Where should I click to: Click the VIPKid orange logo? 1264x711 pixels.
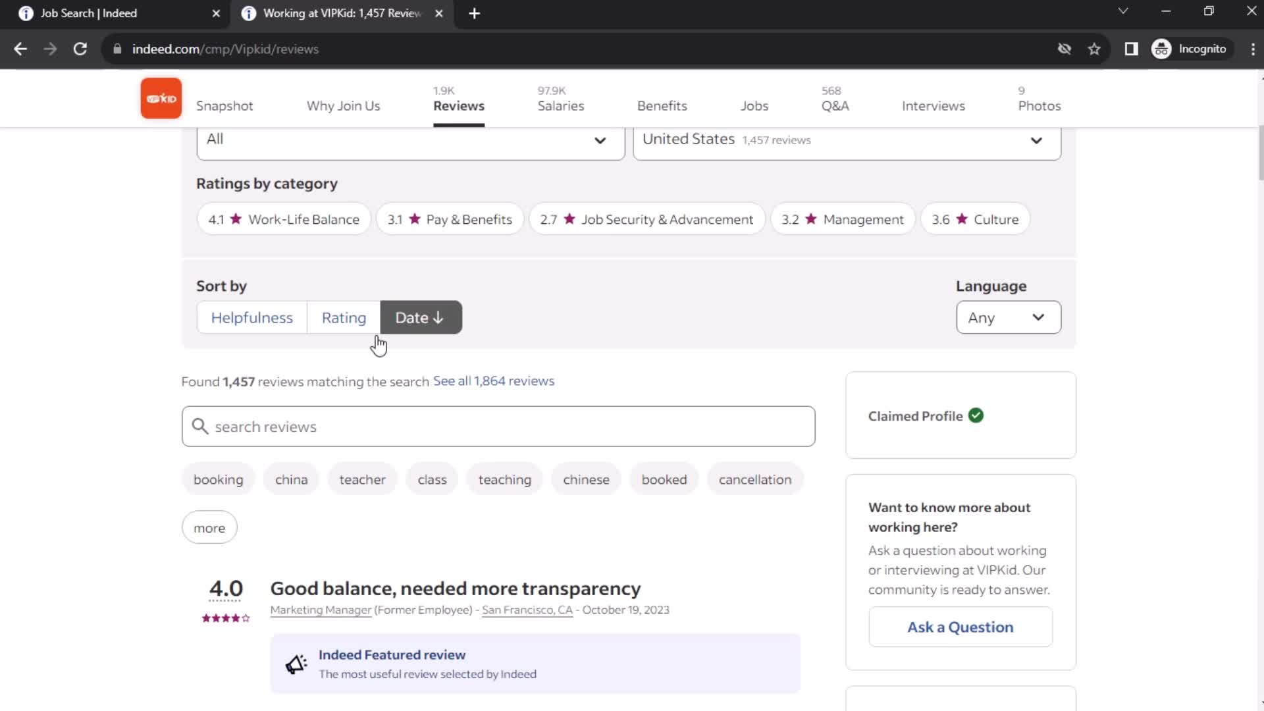(161, 98)
